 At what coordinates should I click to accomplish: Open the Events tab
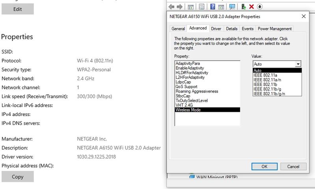[x=248, y=29]
